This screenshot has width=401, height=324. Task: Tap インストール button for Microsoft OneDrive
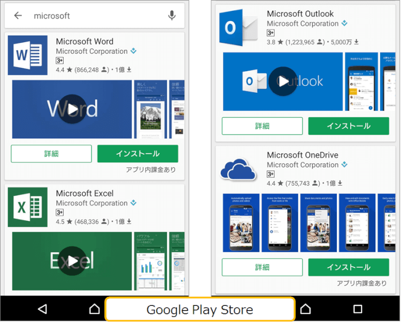pos(349,267)
